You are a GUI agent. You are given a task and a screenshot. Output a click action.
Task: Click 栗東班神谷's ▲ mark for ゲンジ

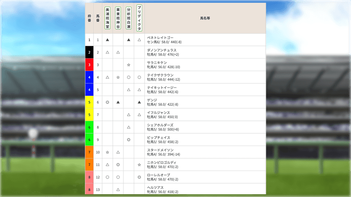118,102
